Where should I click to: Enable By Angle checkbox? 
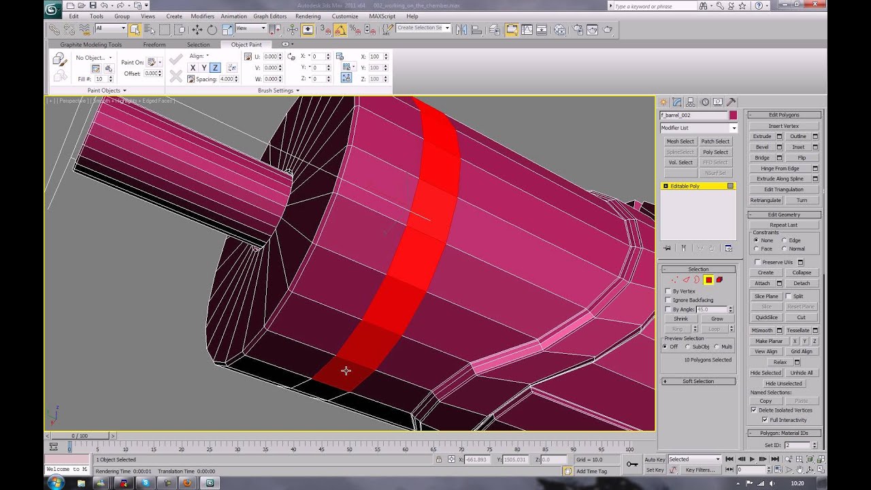(x=668, y=309)
